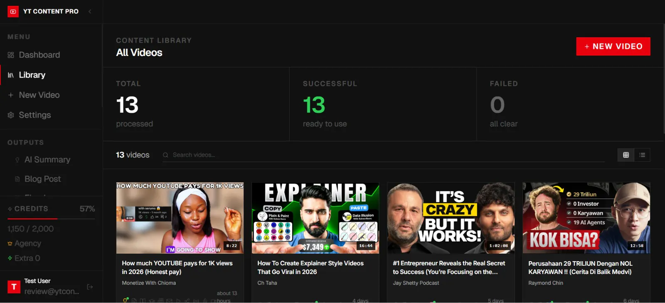Log out using the sign-out icon
This screenshot has width=665, height=303.
(90, 287)
